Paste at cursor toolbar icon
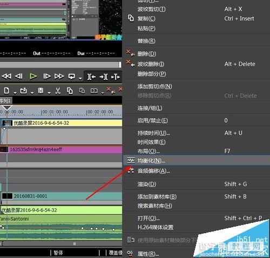Screen dimensions: 270x258 (82, 91)
